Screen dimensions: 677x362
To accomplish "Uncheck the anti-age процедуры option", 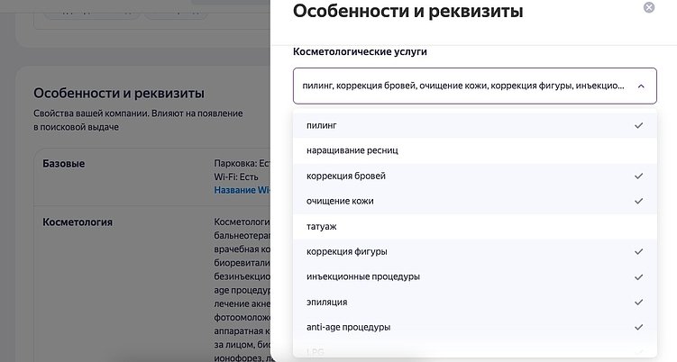I will [475, 327].
